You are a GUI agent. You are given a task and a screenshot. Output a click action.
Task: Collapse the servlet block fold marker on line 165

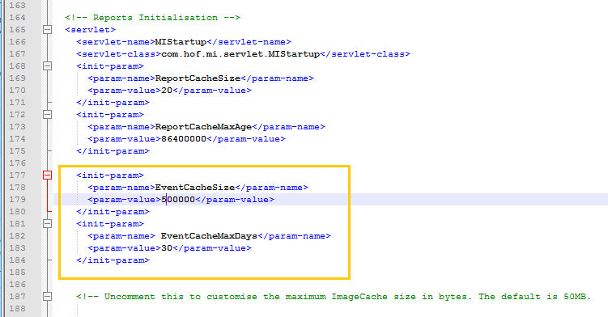pyautogui.click(x=47, y=29)
